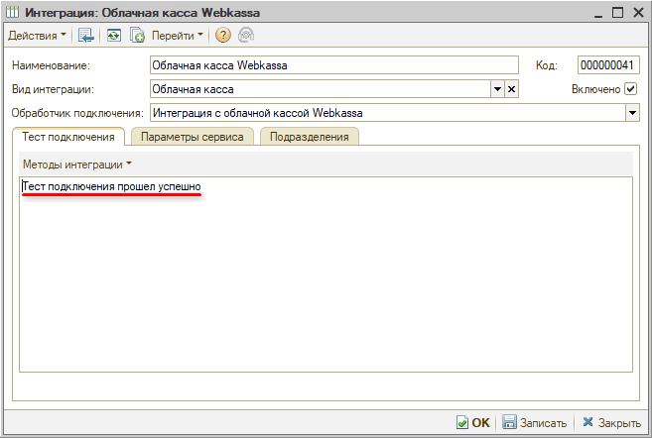Open the Действия menu
Viewport: 652px width, 438px height.
tap(37, 36)
